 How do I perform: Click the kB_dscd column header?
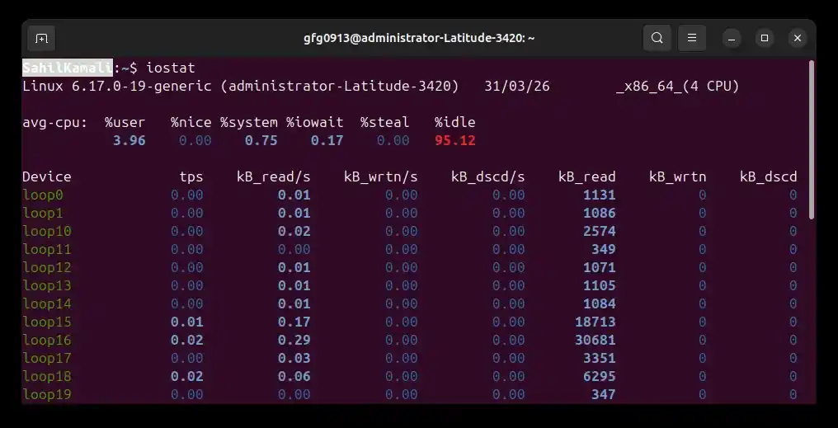pyautogui.click(x=769, y=176)
